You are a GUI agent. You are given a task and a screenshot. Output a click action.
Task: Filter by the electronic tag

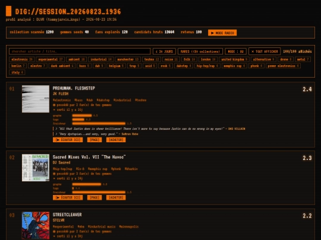(x=22, y=59)
